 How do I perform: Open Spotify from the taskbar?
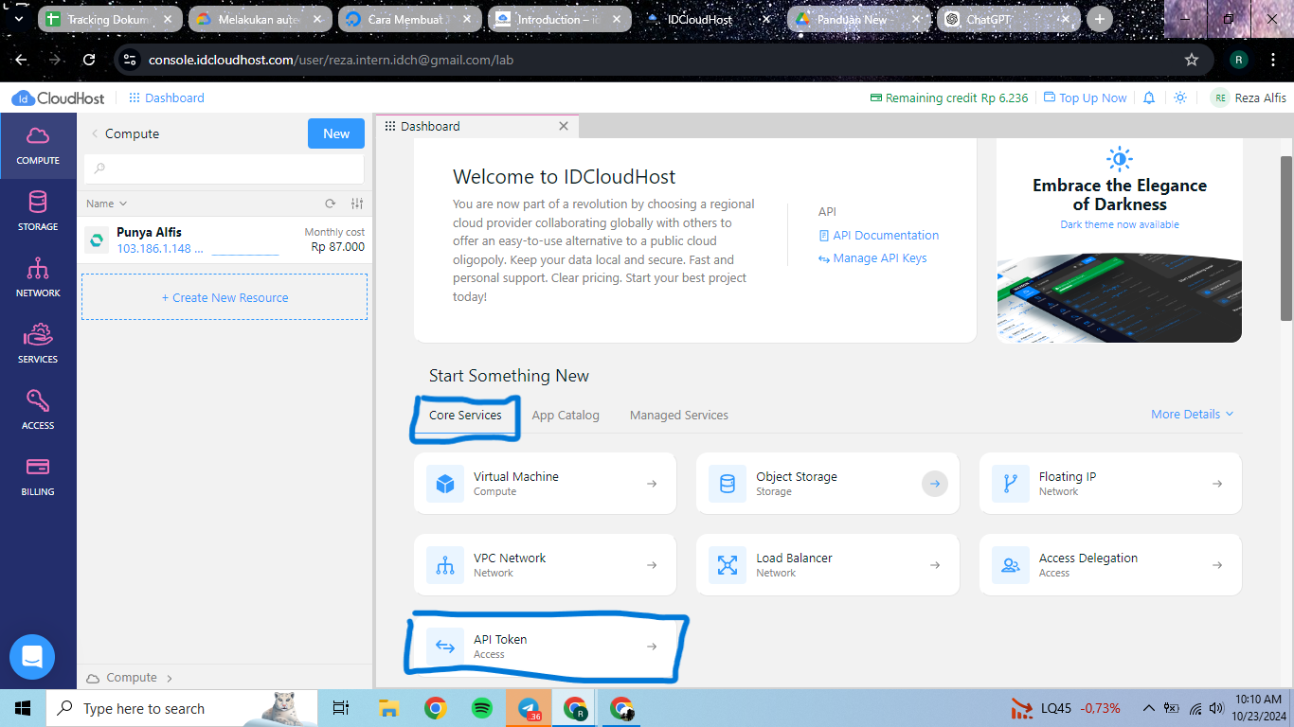(x=482, y=708)
